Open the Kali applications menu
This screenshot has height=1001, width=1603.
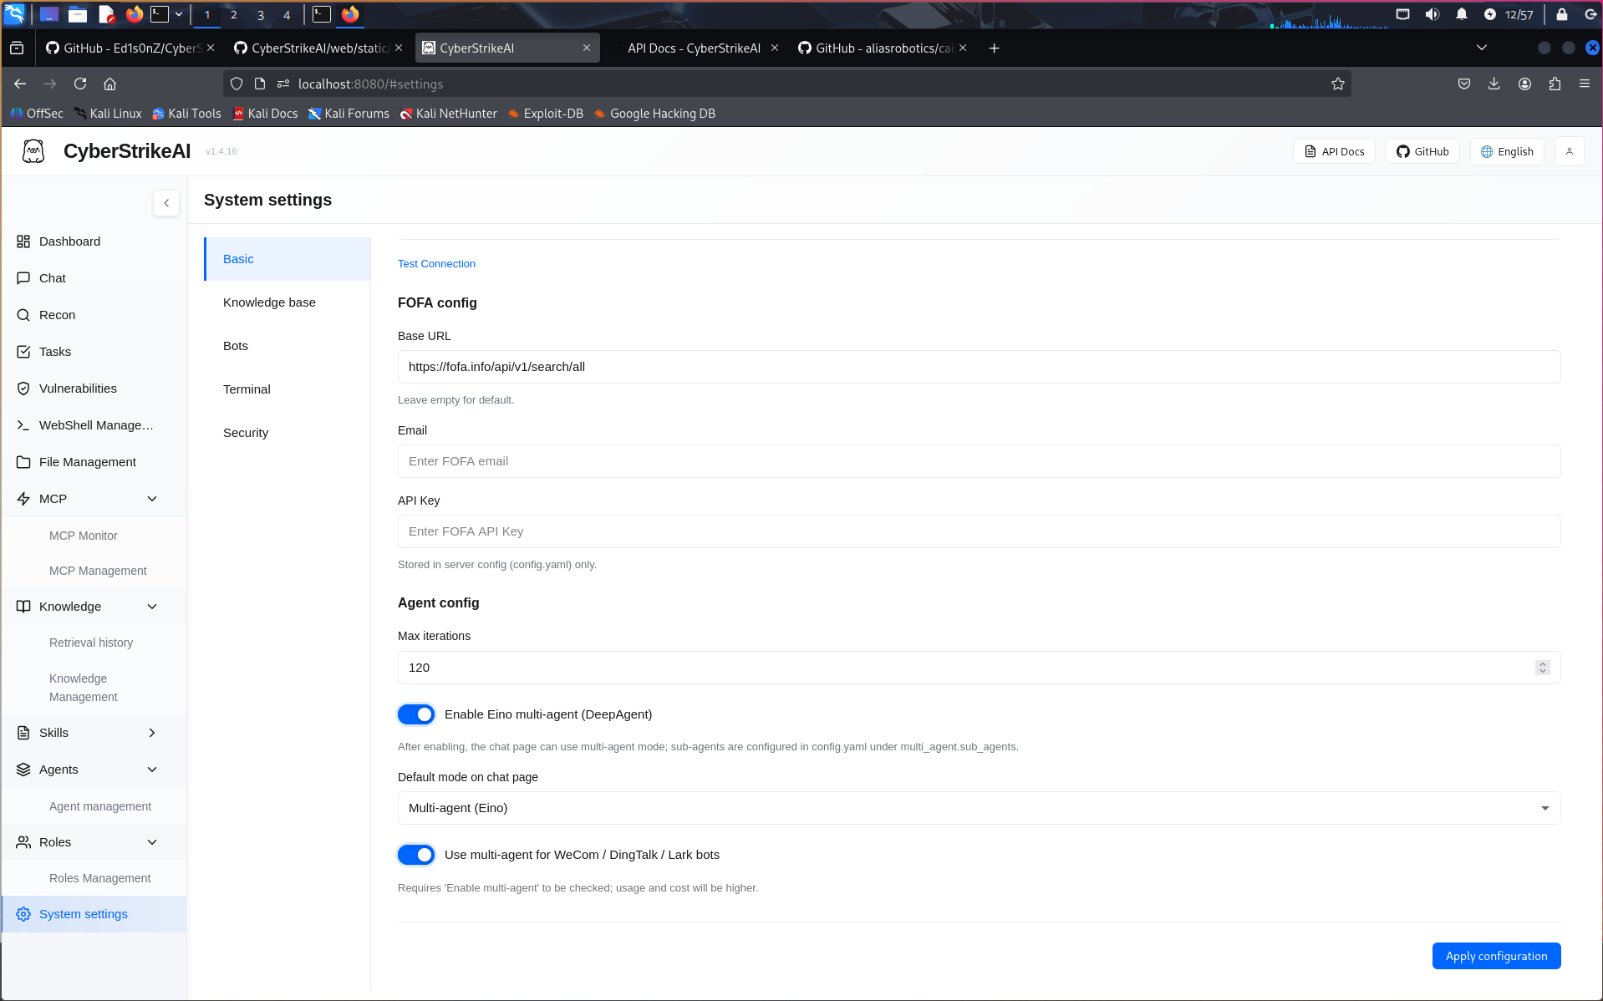tap(15, 14)
